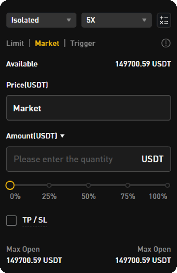Focus the quantity input field
Viewport: 177px width, 273px height.
coord(75,159)
